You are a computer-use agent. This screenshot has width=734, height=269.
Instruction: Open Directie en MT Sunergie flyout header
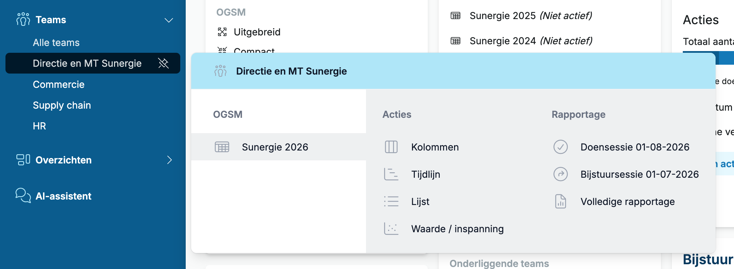pos(292,71)
